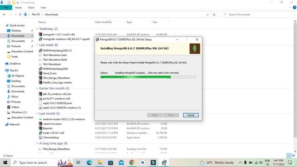Click the Search Downloads field
This screenshot has width=297, height=167.
click(x=257, y=14)
